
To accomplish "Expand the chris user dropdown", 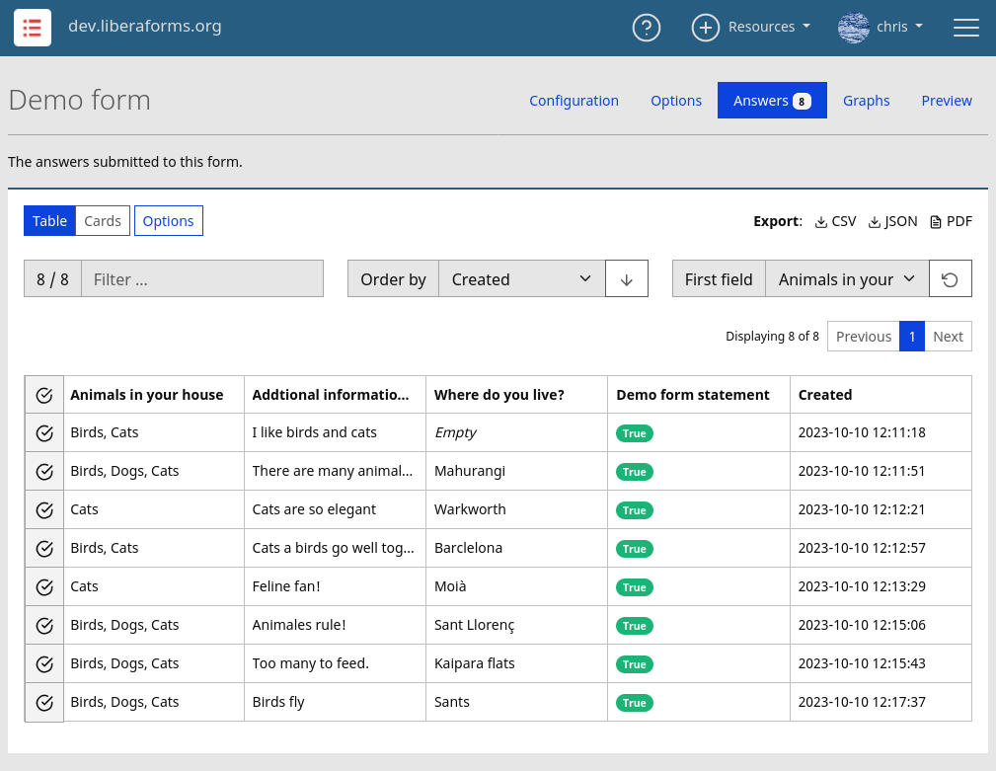I will pos(899,28).
